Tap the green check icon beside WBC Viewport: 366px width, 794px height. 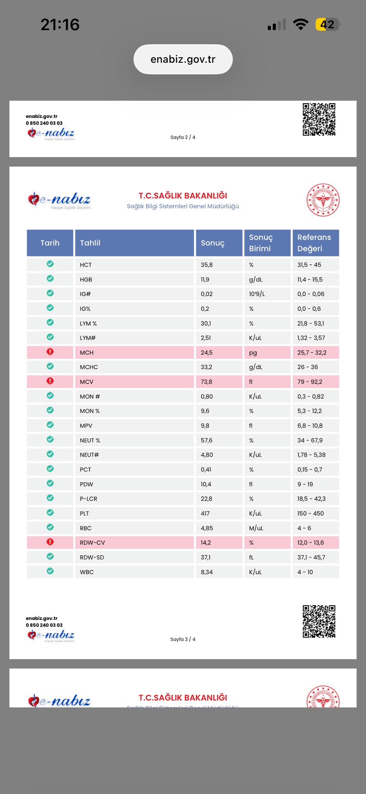click(x=50, y=571)
